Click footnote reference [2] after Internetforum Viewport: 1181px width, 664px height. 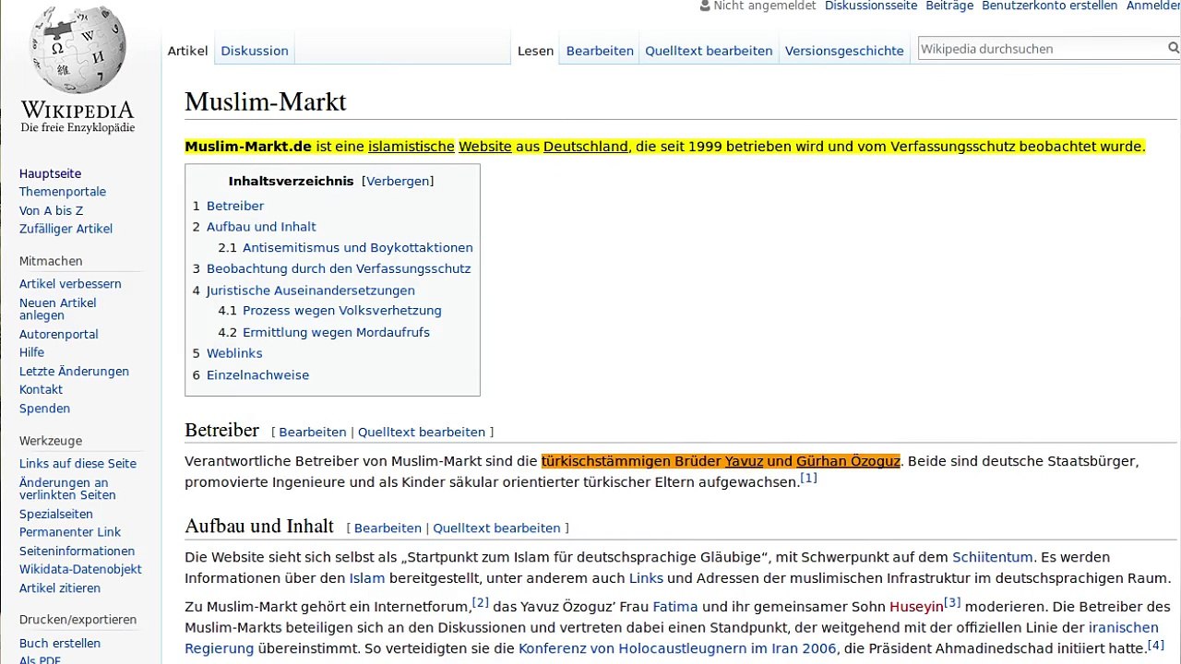(x=481, y=602)
